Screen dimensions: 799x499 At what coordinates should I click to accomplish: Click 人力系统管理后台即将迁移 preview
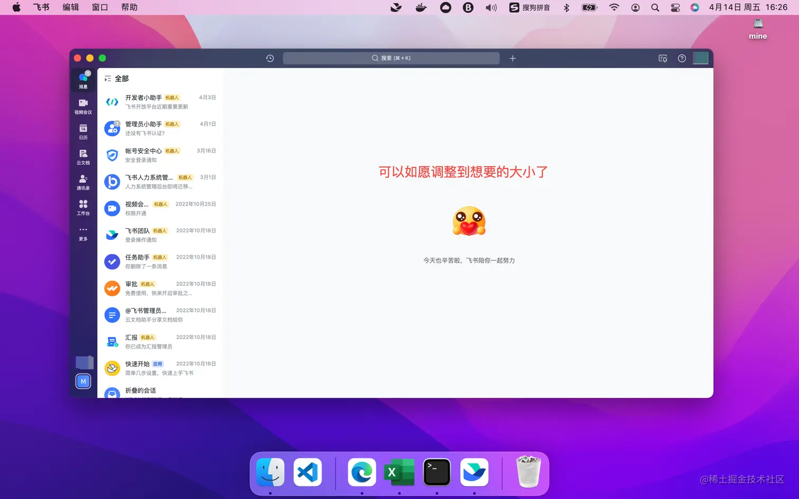(x=159, y=186)
